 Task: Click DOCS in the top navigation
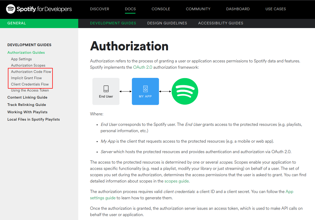(130, 9)
